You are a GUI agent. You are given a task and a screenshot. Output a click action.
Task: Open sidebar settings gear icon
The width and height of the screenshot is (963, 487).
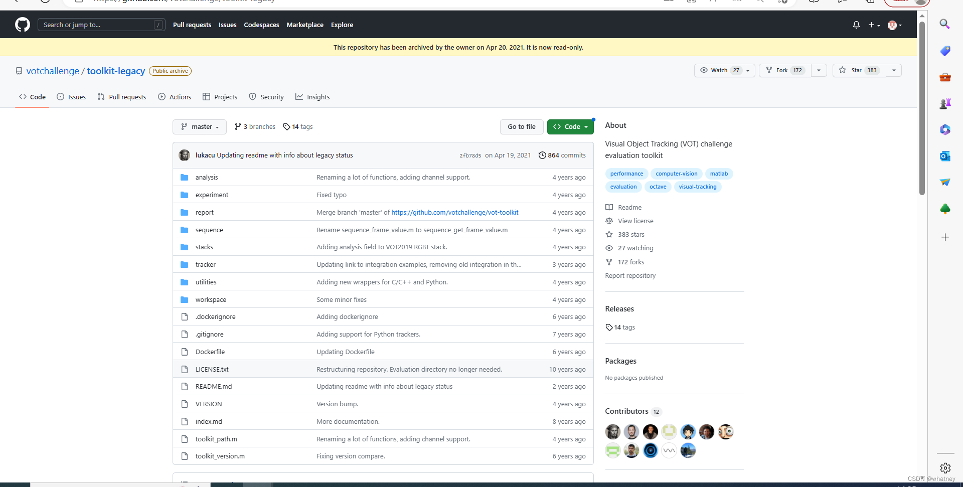click(945, 468)
